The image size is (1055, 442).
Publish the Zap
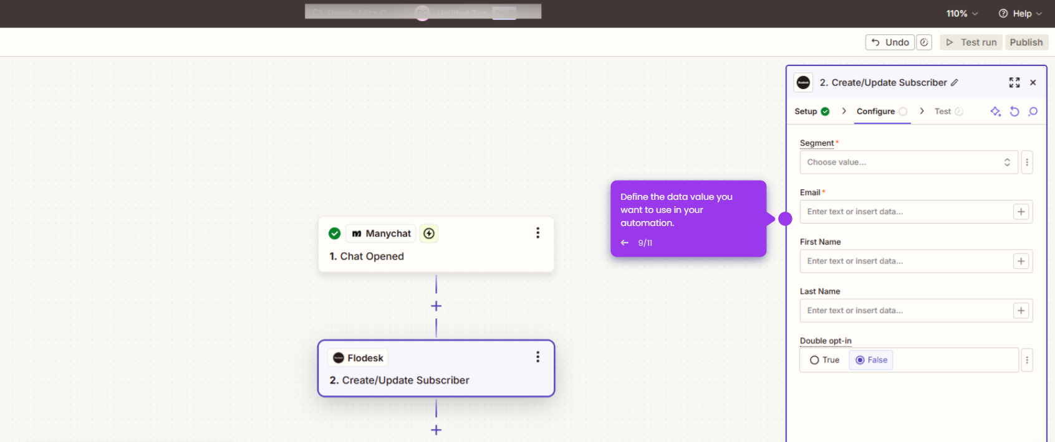[1026, 42]
